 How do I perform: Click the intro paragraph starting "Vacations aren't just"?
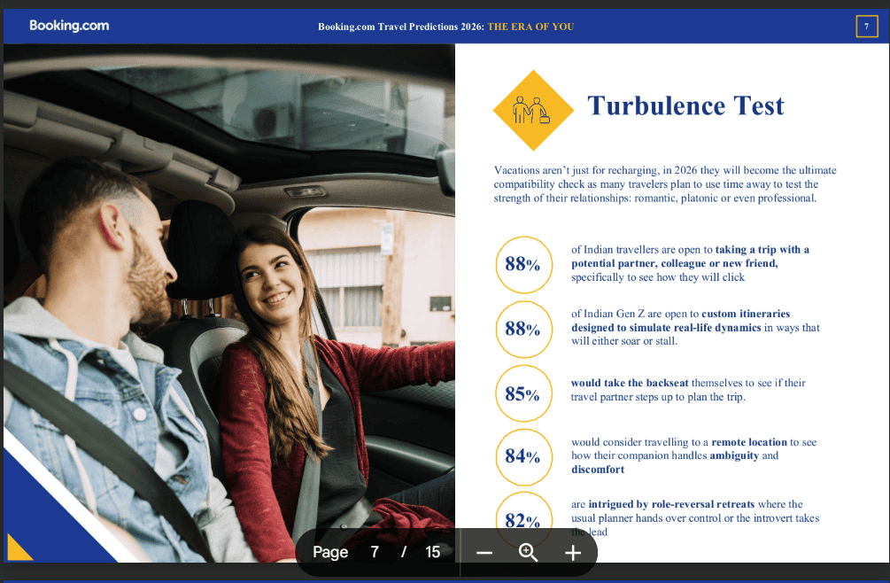(x=664, y=184)
